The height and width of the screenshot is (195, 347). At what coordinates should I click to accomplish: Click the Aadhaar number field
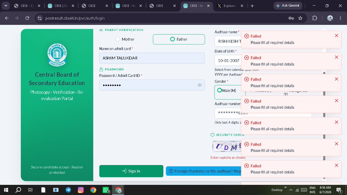pos(228,113)
